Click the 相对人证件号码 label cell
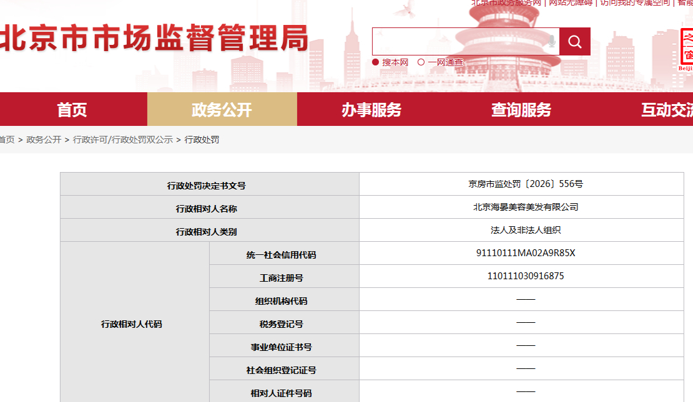This screenshot has height=402, width=693. pos(284,391)
